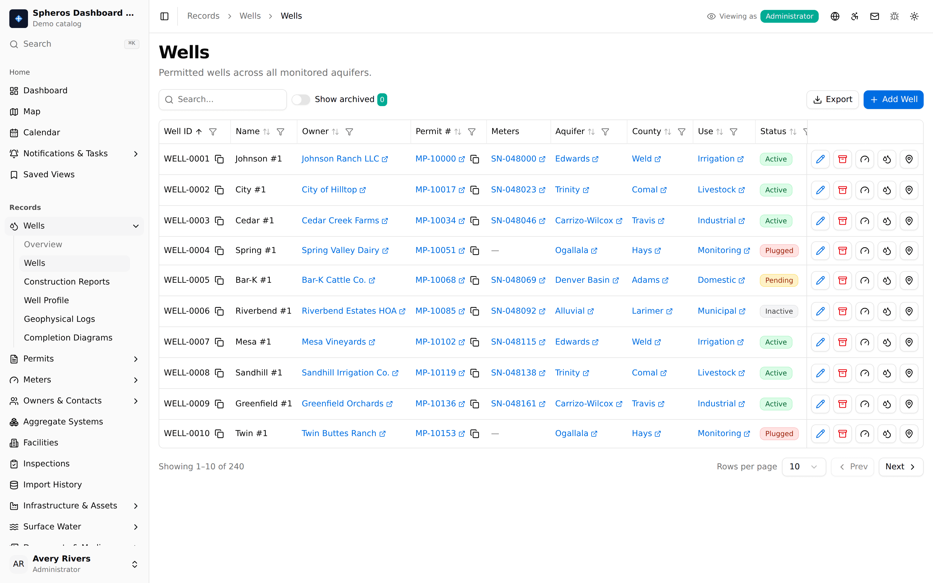Image resolution: width=933 pixels, height=583 pixels.
Task: Open Saved Views
Action: pos(74,175)
